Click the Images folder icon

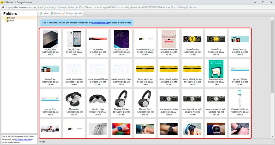6,18
